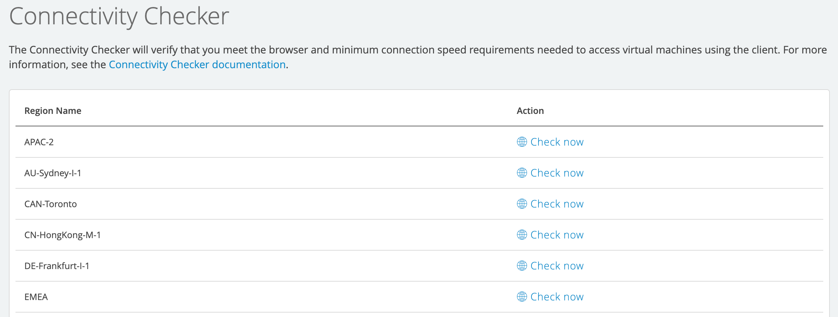
Task: Click the globe icon for CN-HongKong-M-1
Action: tap(522, 235)
